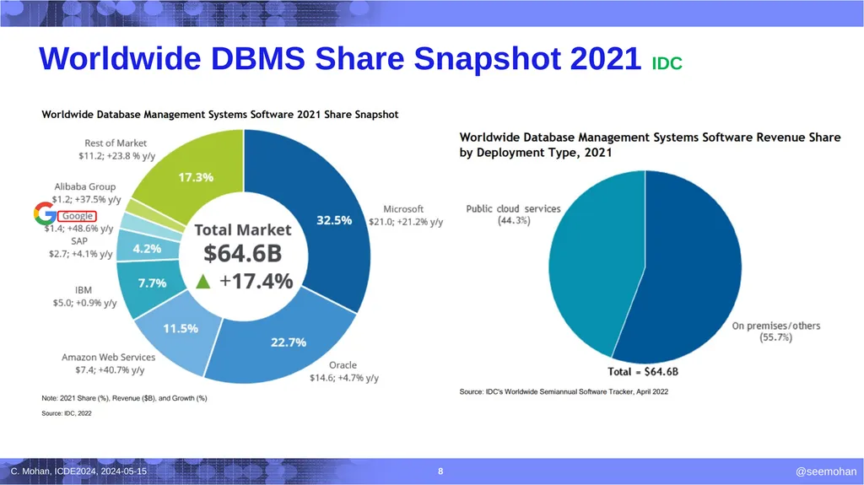
Task: Click the $14.6; +4.7% y/y value
Action: tap(344, 378)
